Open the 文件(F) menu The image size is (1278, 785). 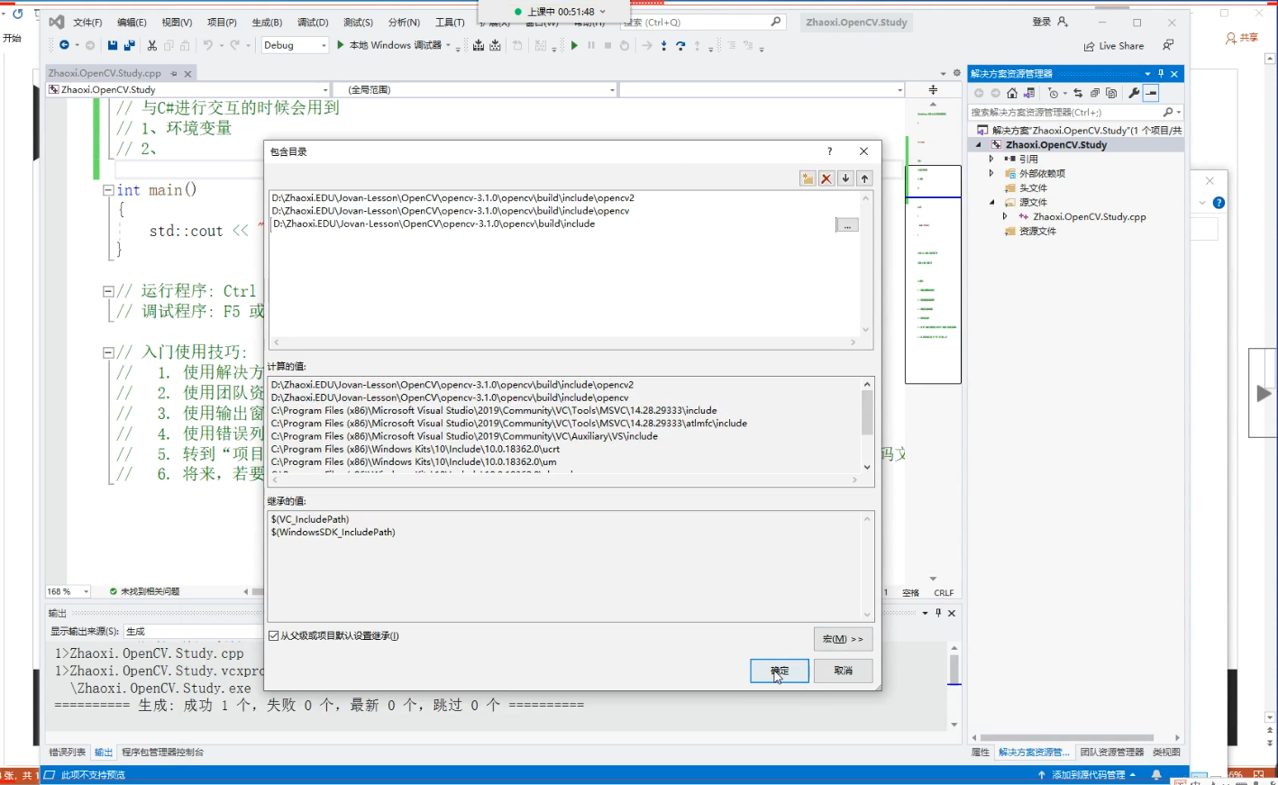pyautogui.click(x=87, y=23)
